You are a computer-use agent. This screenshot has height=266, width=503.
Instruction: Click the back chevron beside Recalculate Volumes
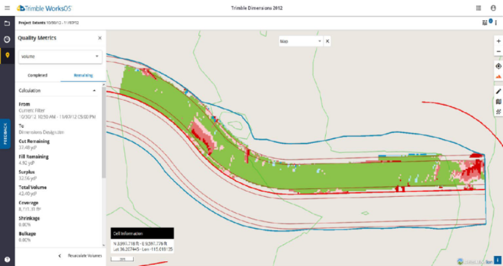60,256
